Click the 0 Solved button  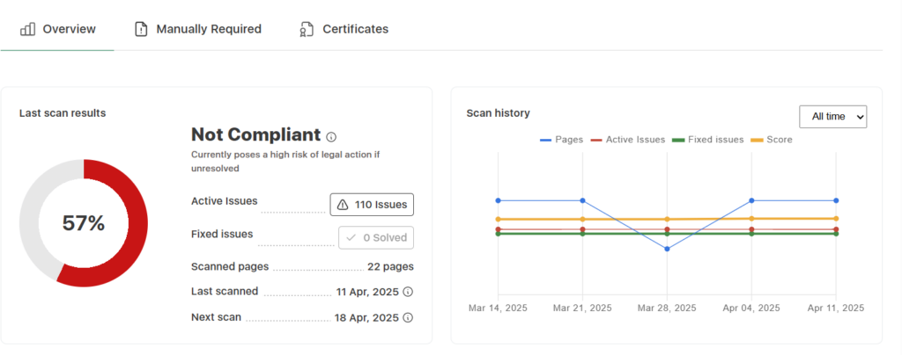[376, 237]
